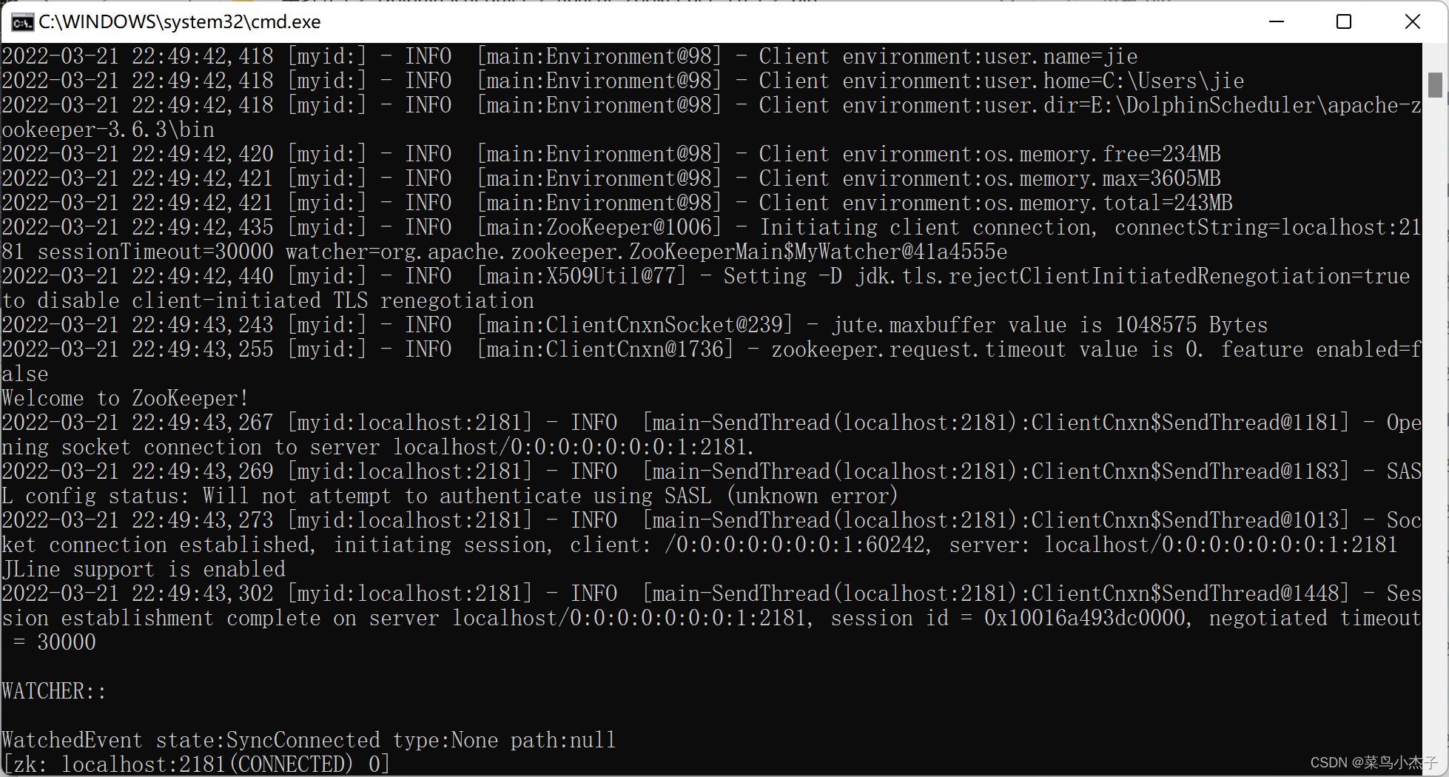
Task: Click the '[main:ZooKeeper@1006]' log text
Action: pyautogui.click(x=599, y=227)
